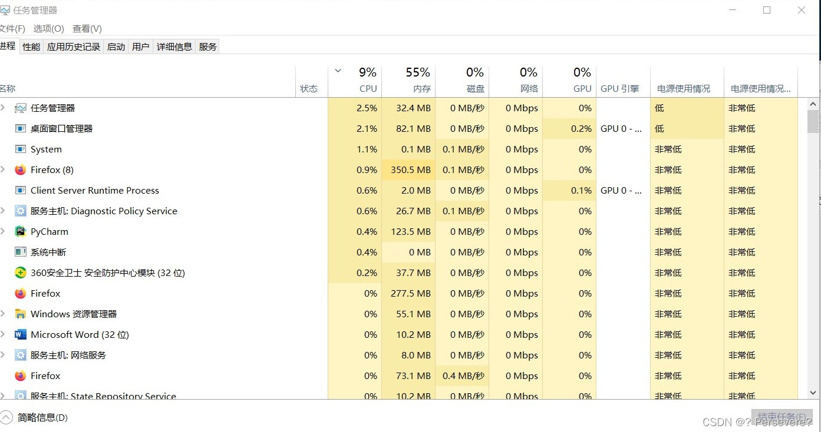821x432 pixels.
Task: Click the vertical scrollbar thumb
Action: click(x=813, y=122)
